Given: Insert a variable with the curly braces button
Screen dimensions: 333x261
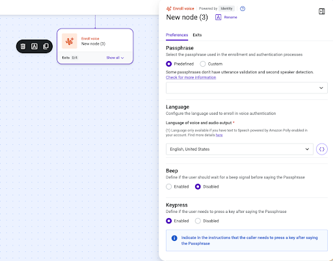Looking at the screenshot, I should pyautogui.click(x=322, y=149).
